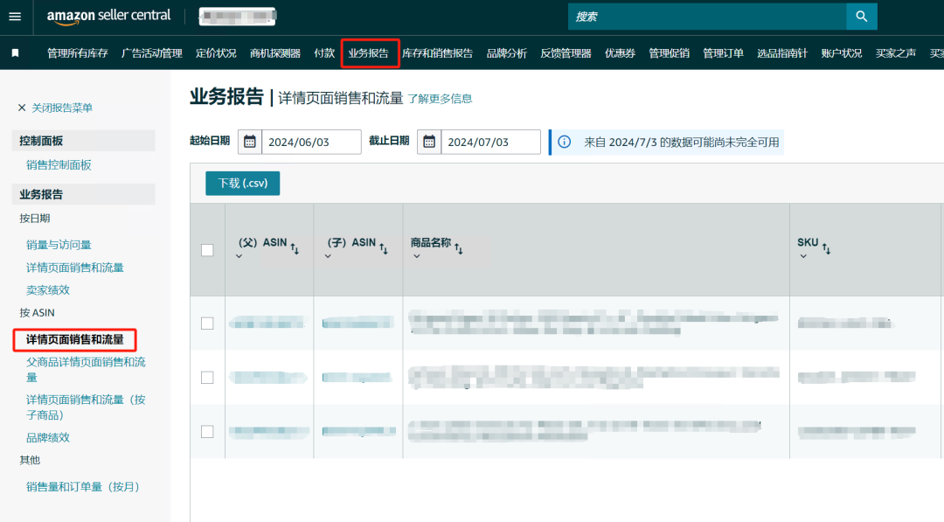
Task: Sort by 商品名称 column arrows
Action: 458,249
